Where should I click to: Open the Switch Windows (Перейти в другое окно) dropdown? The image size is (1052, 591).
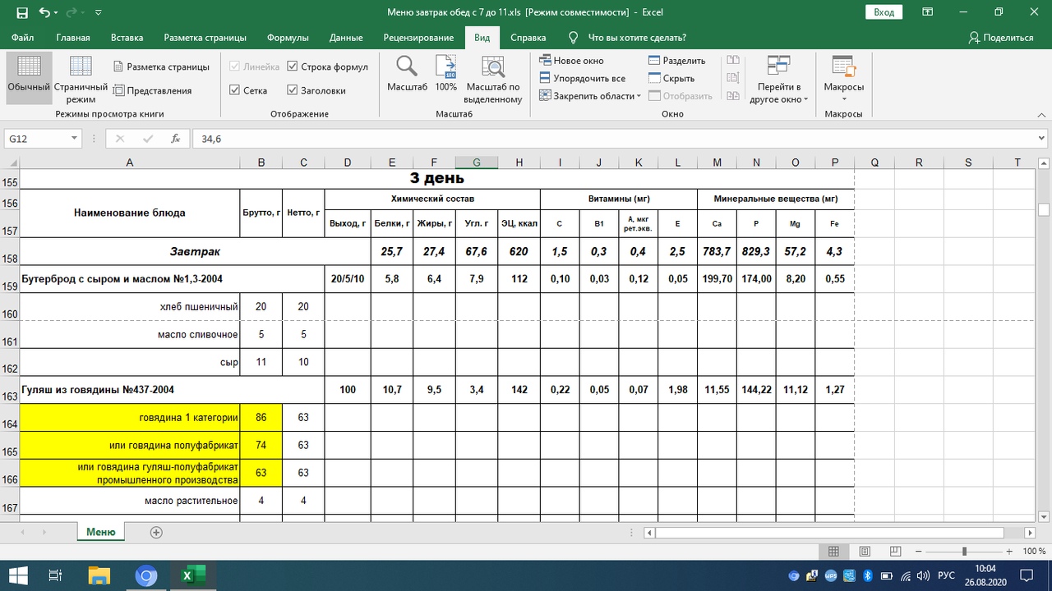pos(778,82)
